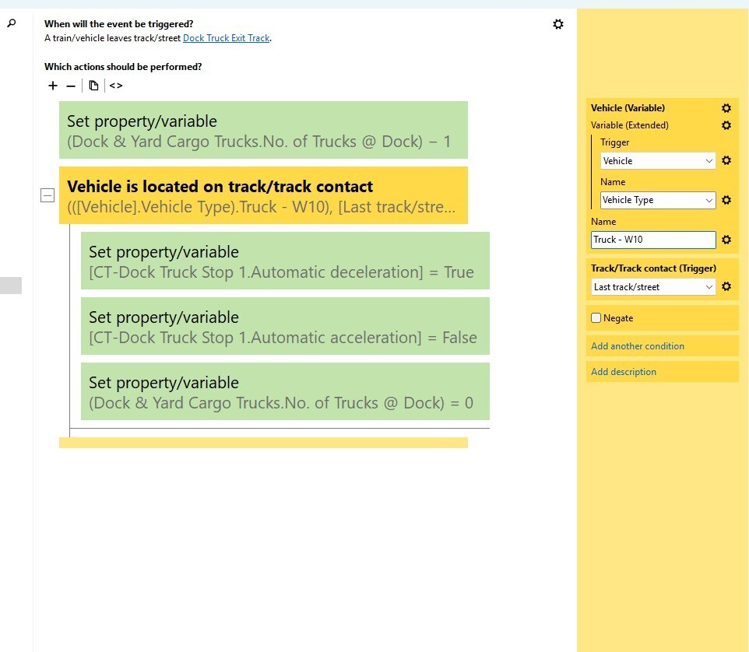Open gear next to Variable (Extended)
Image resolution: width=749 pixels, height=652 pixels.
pos(726,125)
